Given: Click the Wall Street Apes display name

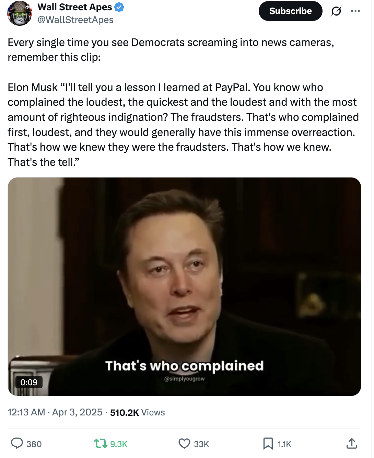Looking at the screenshot, I should coord(75,7).
